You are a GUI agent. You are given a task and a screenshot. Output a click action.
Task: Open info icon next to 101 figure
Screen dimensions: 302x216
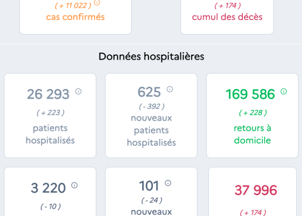point(168,183)
